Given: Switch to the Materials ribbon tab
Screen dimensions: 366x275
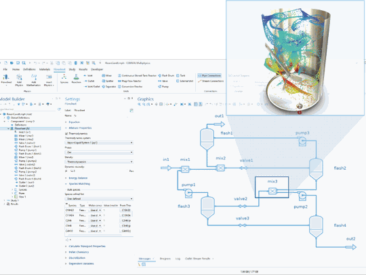Looking at the screenshot, I should (x=45, y=69).
